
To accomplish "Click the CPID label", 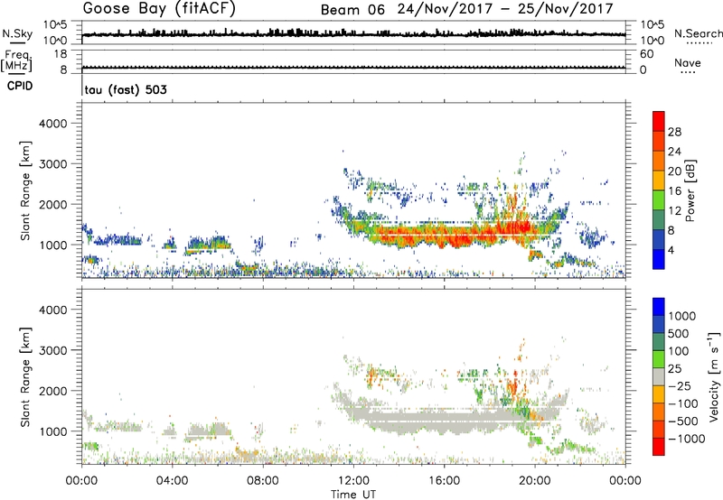I will (x=20, y=86).
